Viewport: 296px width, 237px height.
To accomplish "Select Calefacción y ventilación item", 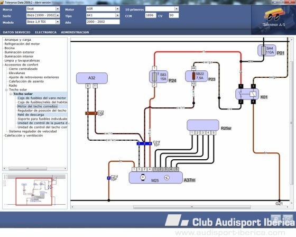I will (24, 135).
